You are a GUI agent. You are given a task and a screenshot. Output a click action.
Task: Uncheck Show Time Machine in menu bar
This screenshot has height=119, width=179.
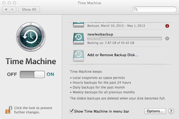pyautogui.click(x=71, y=111)
